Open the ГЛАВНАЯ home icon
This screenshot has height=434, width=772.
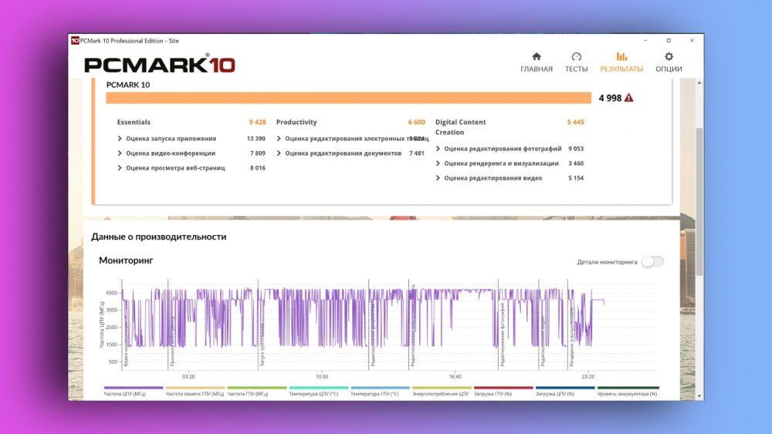(x=537, y=56)
